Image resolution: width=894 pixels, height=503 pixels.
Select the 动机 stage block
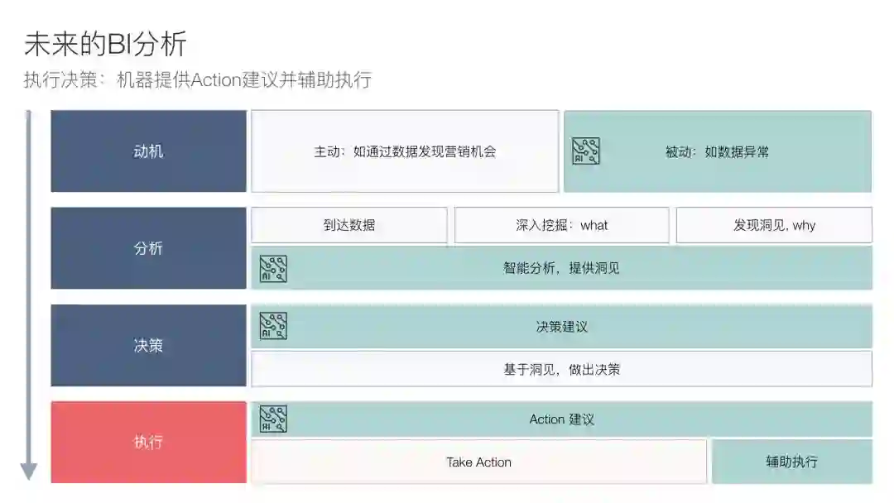click(148, 151)
